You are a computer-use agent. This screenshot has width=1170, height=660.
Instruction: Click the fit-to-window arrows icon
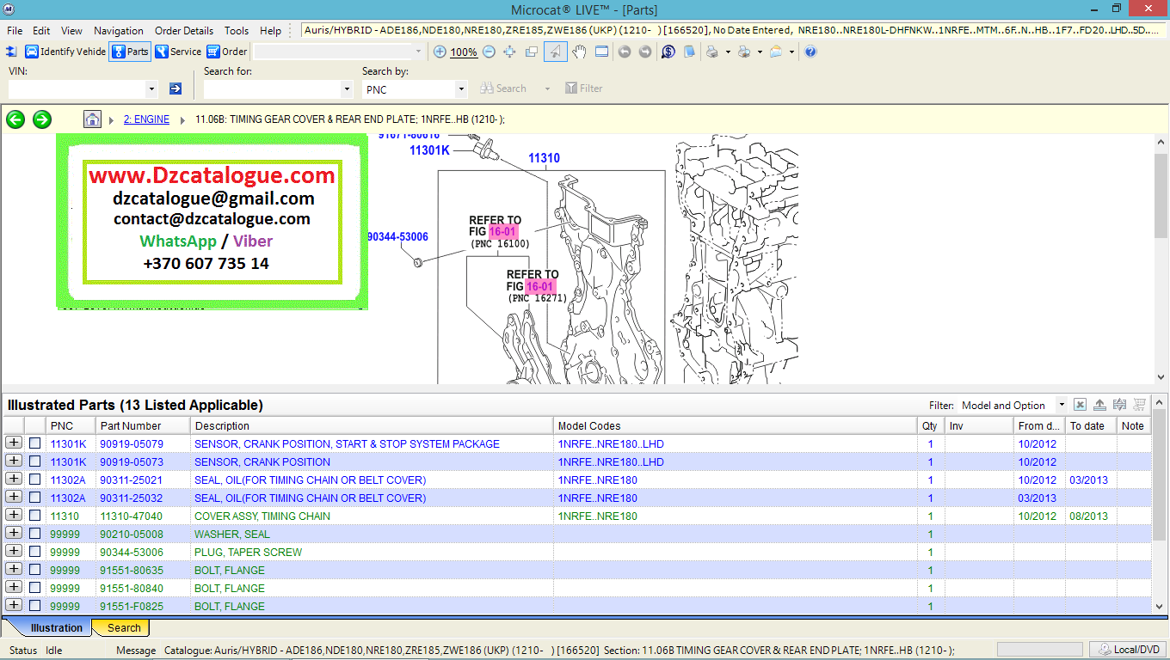509,52
